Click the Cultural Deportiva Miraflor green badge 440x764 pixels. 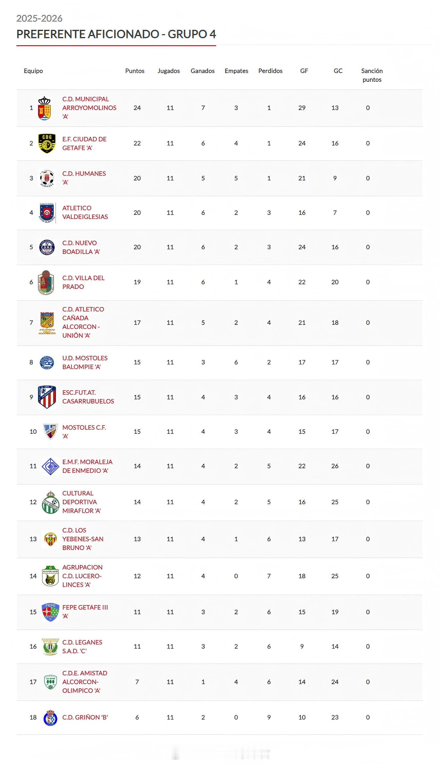pos(50,502)
